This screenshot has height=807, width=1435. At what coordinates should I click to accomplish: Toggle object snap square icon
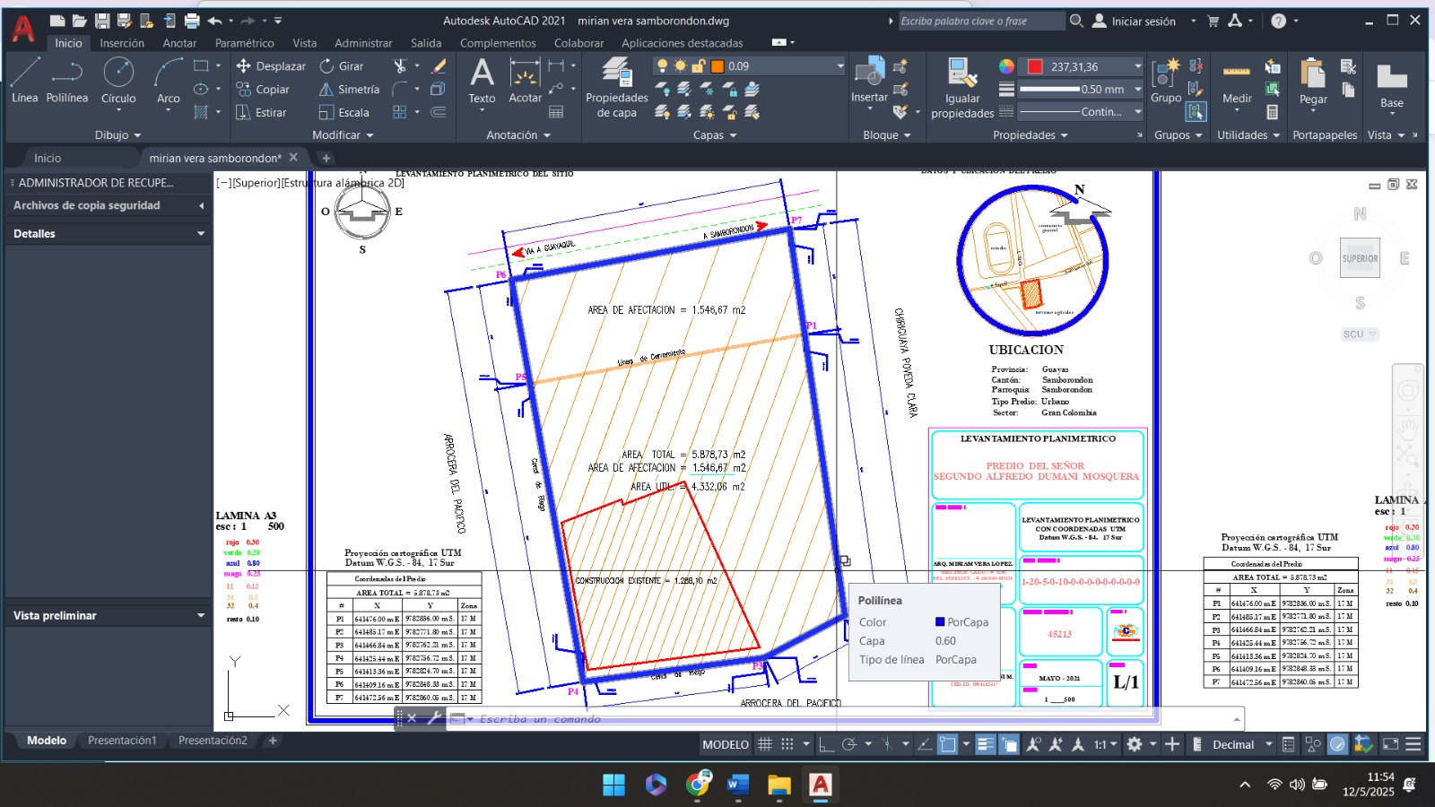pyautogui.click(x=948, y=744)
